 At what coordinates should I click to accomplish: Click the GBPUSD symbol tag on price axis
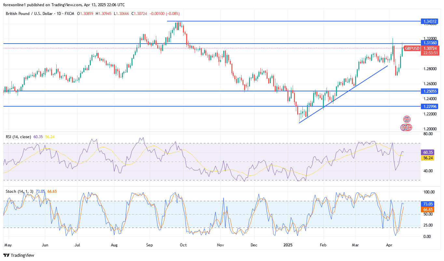pos(411,48)
